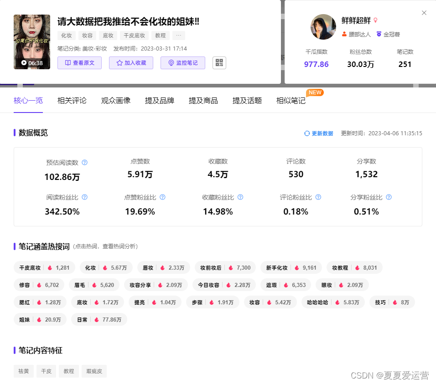Open hot word 底妆 1.72万
Screen dimensions: 436x384
(98, 302)
